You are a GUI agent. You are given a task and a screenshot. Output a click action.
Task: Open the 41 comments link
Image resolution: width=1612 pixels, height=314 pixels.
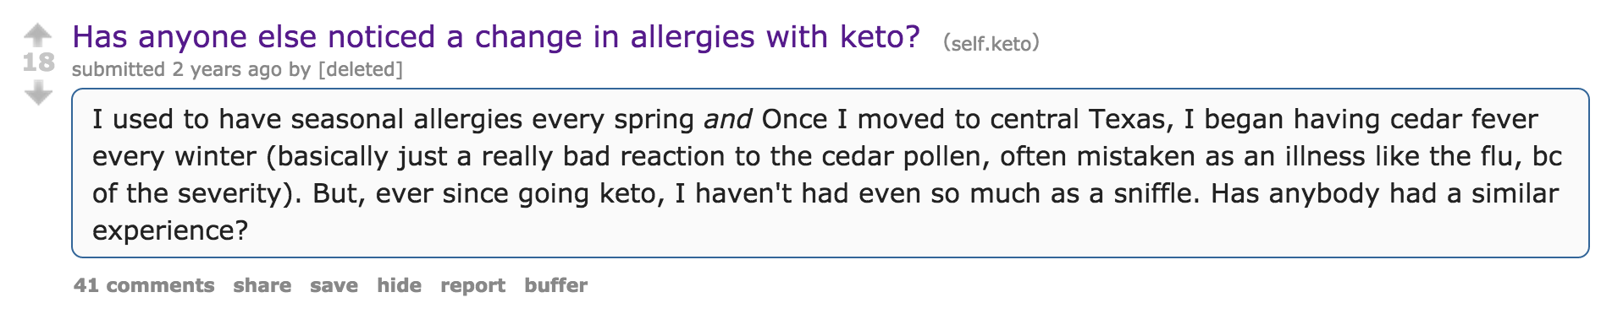(x=144, y=285)
